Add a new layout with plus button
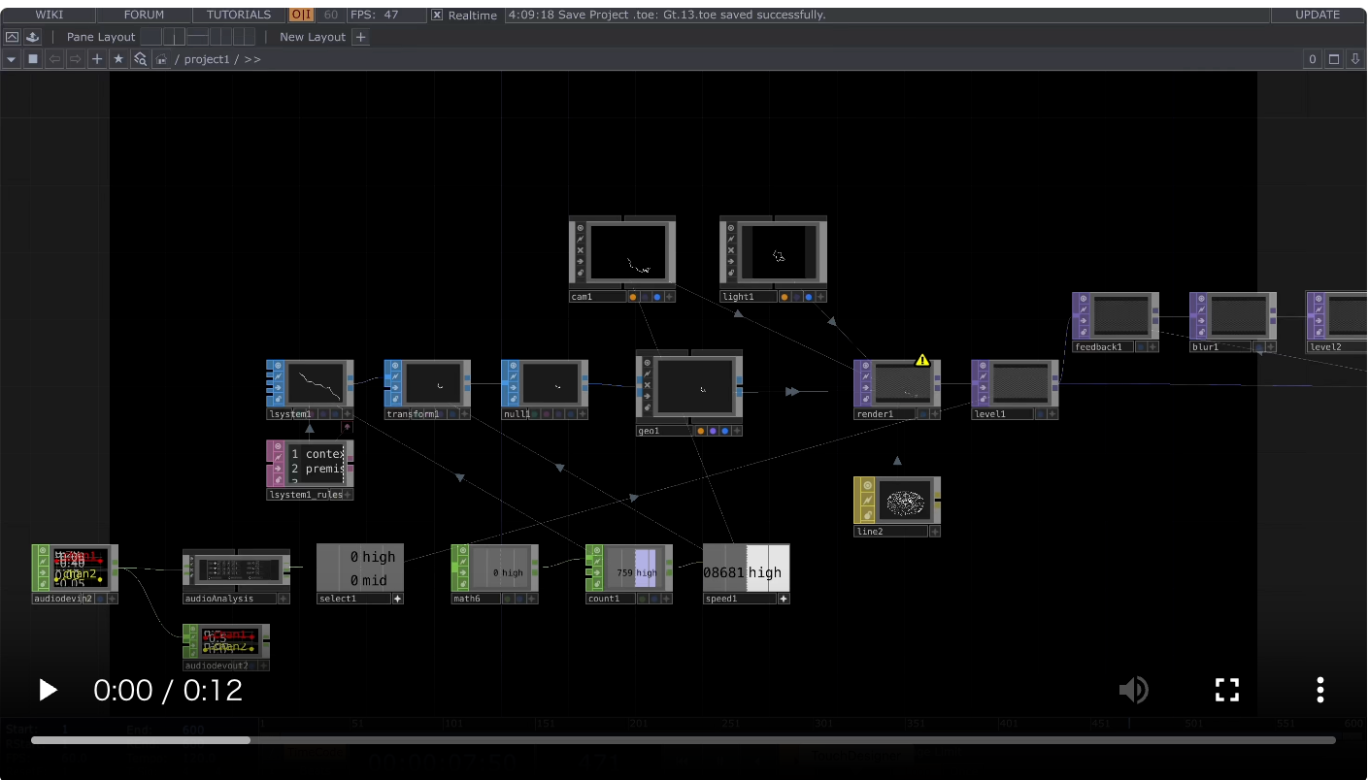This screenshot has height=780, width=1369. pos(360,37)
